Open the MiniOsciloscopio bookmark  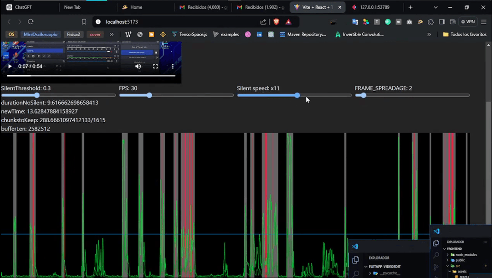[x=41, y=34]
